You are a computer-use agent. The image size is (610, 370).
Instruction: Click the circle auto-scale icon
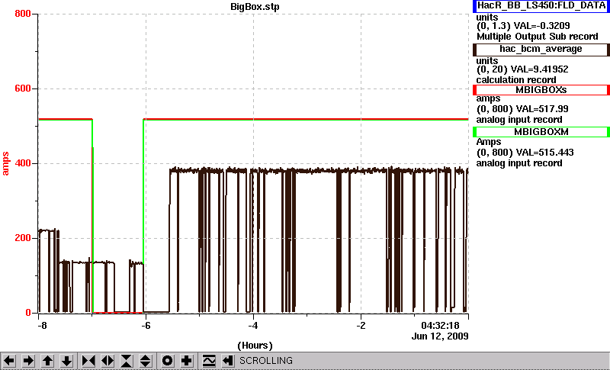tap(167, 361)
